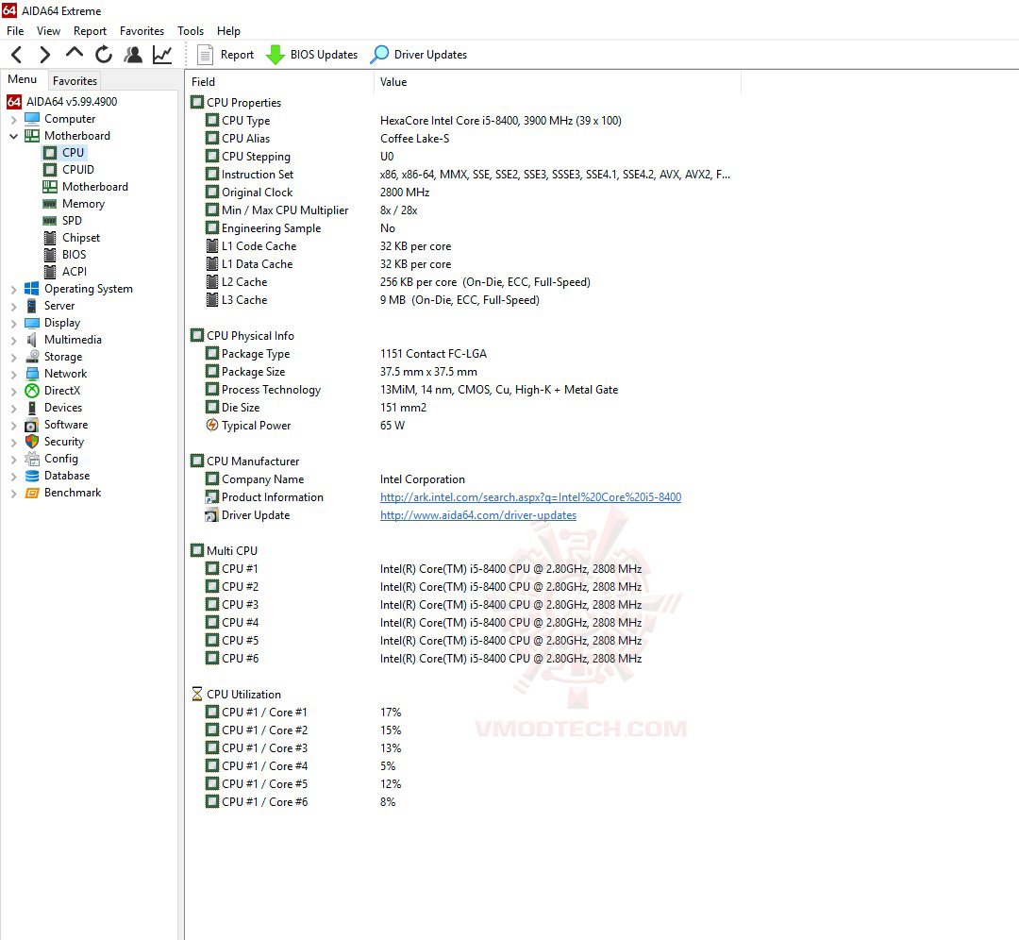Expand the Multimedia tree node

(13, 340)
